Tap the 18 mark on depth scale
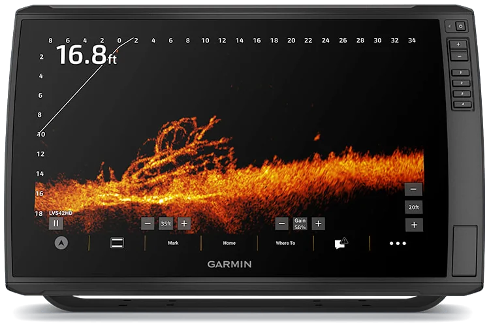Image resolution: width=489 pixels, height=326 pixels. 39,214
